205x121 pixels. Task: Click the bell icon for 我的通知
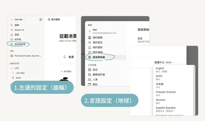pos(89,47)
